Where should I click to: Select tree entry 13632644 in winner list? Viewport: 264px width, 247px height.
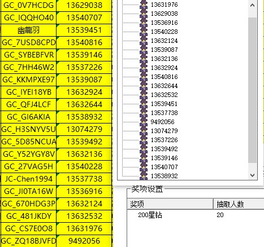pos(164,86)
